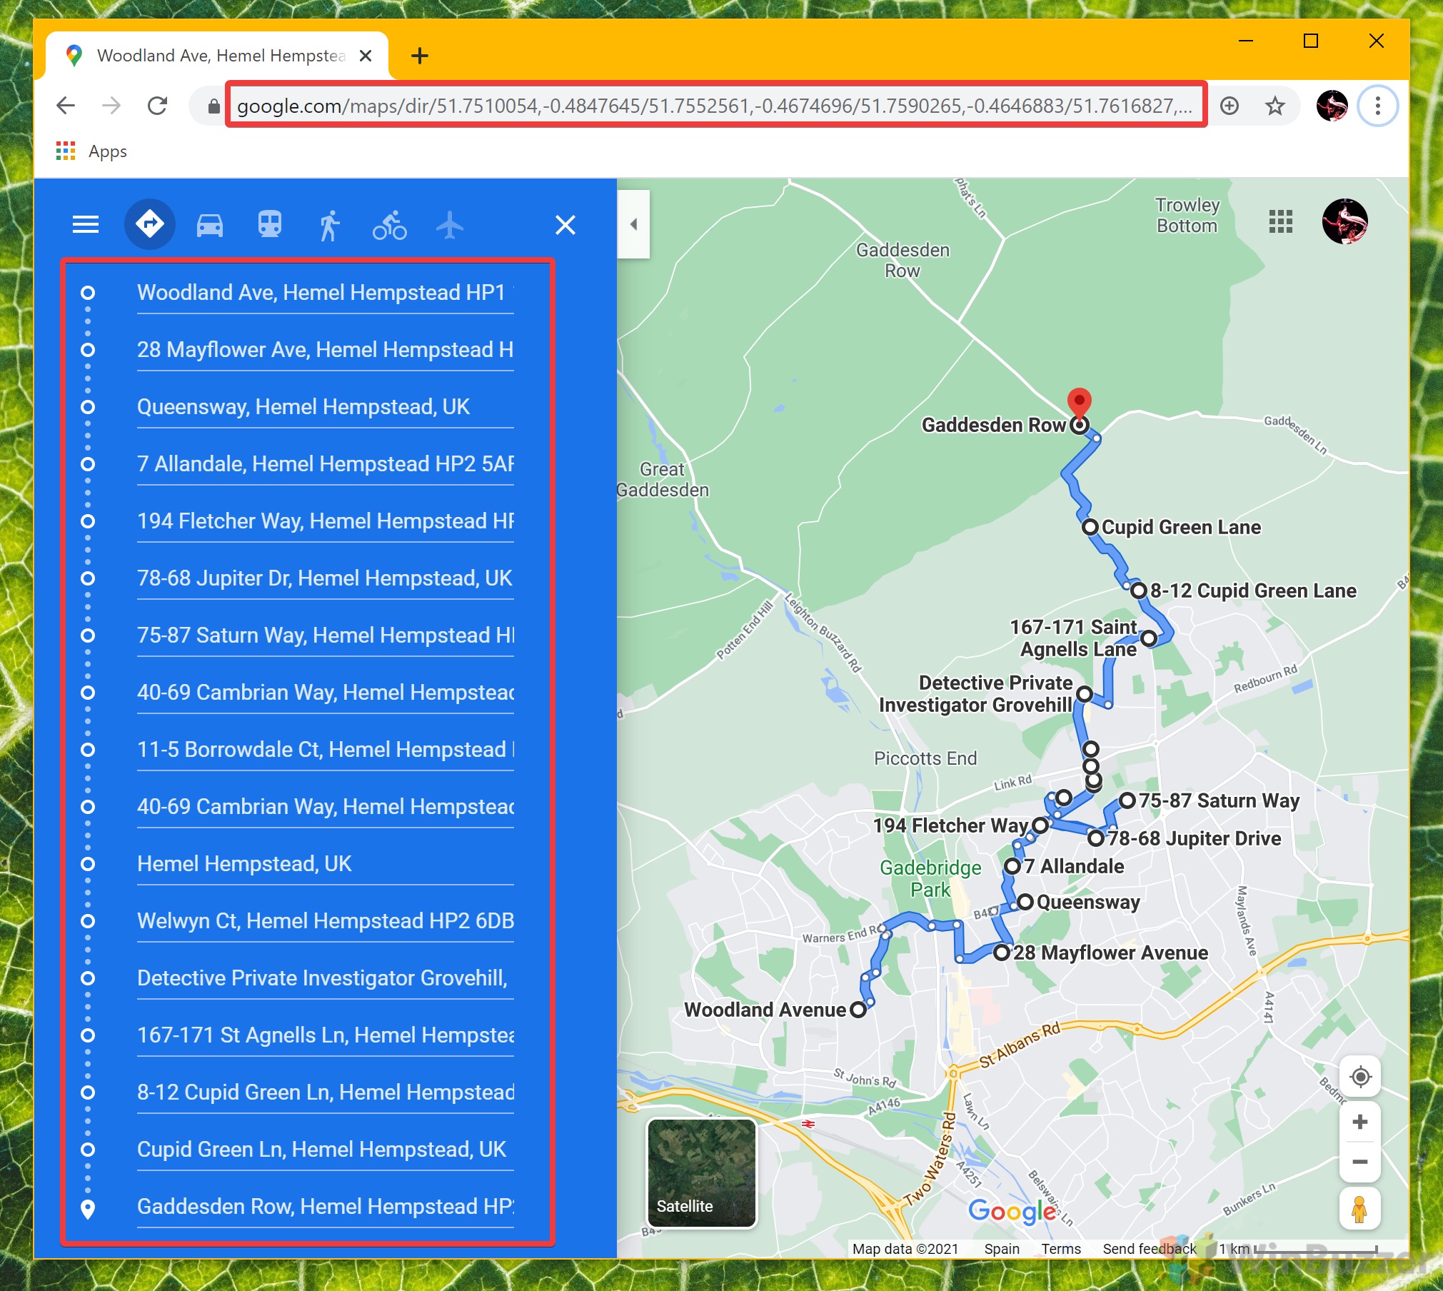Click the Woodland Ave browser tab

tap(220, 56)
